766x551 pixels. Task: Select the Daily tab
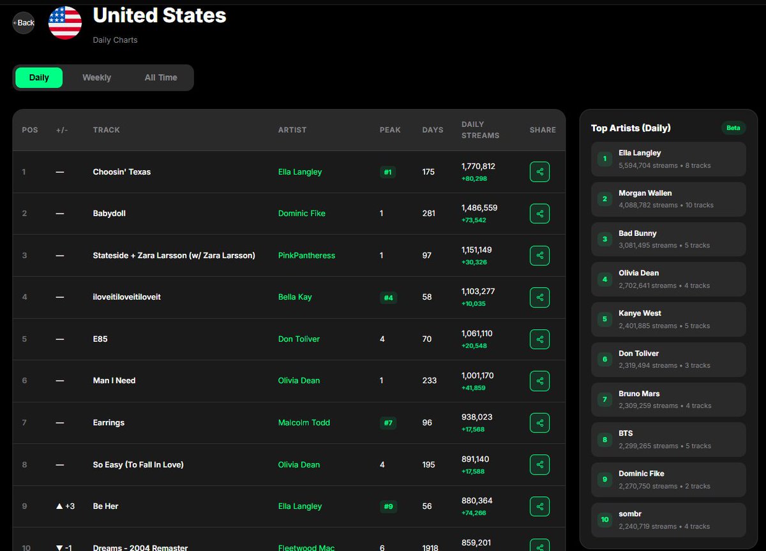pyautogui.click(x=39, y=78)
